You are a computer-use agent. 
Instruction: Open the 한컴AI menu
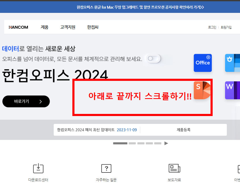(x=92, y=27)
